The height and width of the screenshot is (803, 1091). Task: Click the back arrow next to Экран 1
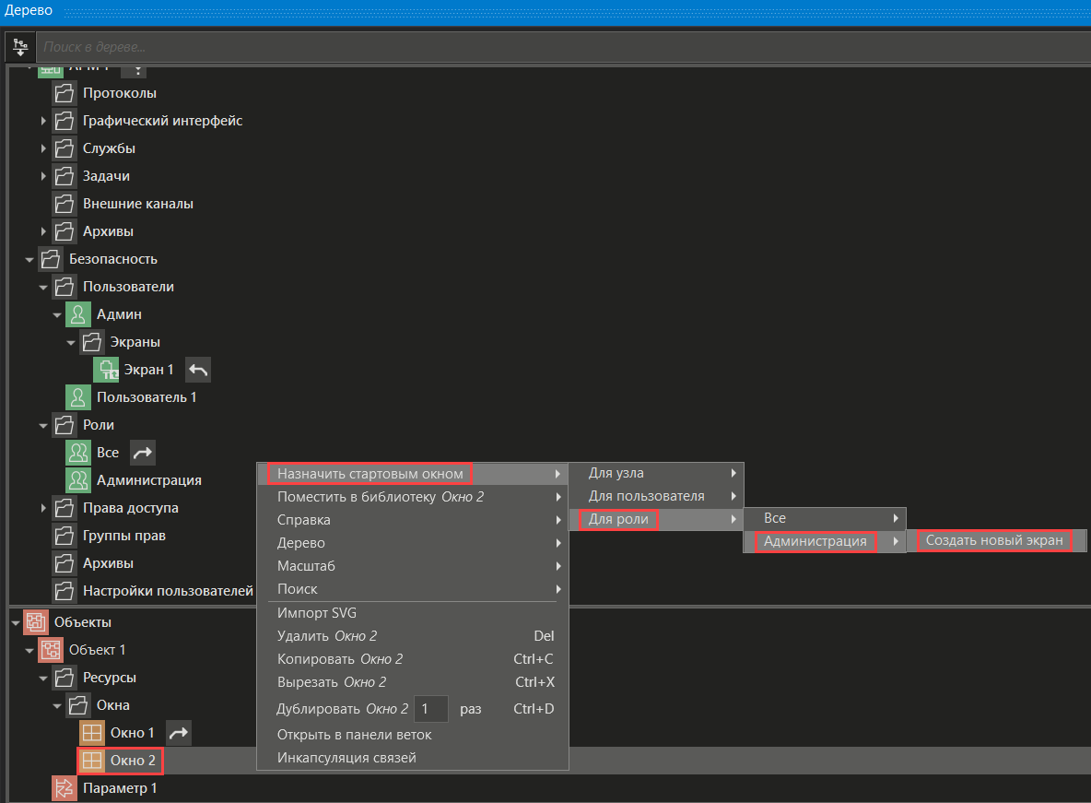(198, 370)
